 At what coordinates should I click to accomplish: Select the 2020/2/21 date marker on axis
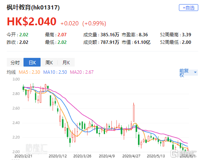pos(24,156)
